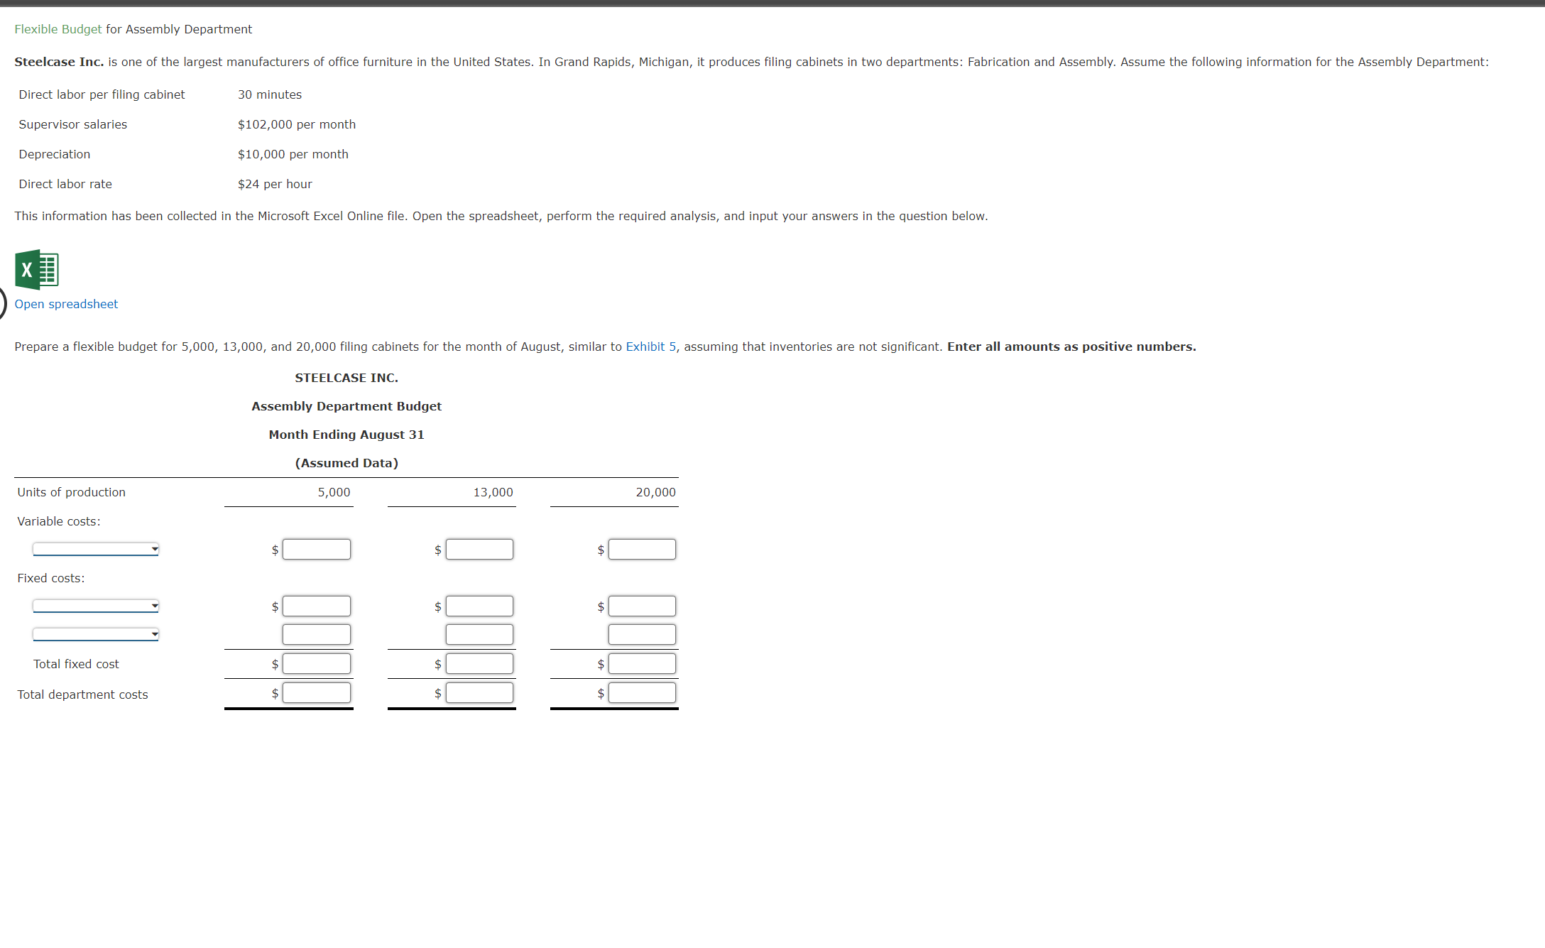Open the Exhibit 5 link
The height and width of the screenshot is (948, 1545).
click(650, 347)
